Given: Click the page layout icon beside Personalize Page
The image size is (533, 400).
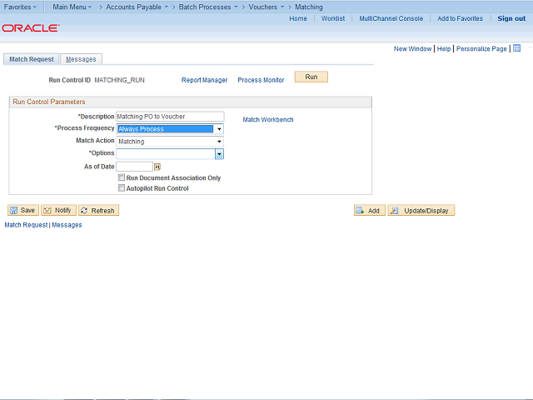Looking at the screenshot, I should coord(516,48).
